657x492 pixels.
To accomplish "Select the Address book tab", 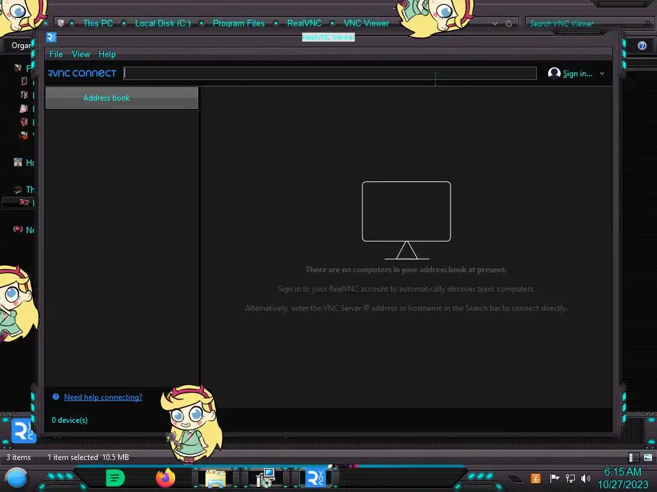I will [121, 98].
